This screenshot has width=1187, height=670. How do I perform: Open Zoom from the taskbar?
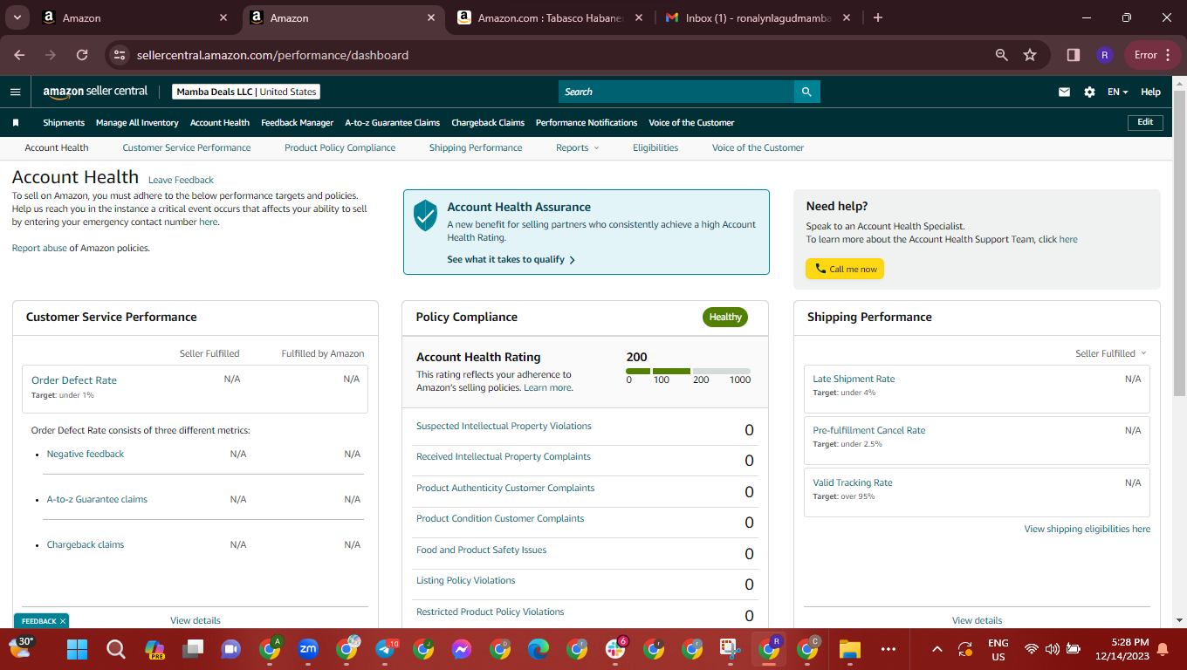tap(308, 649)
